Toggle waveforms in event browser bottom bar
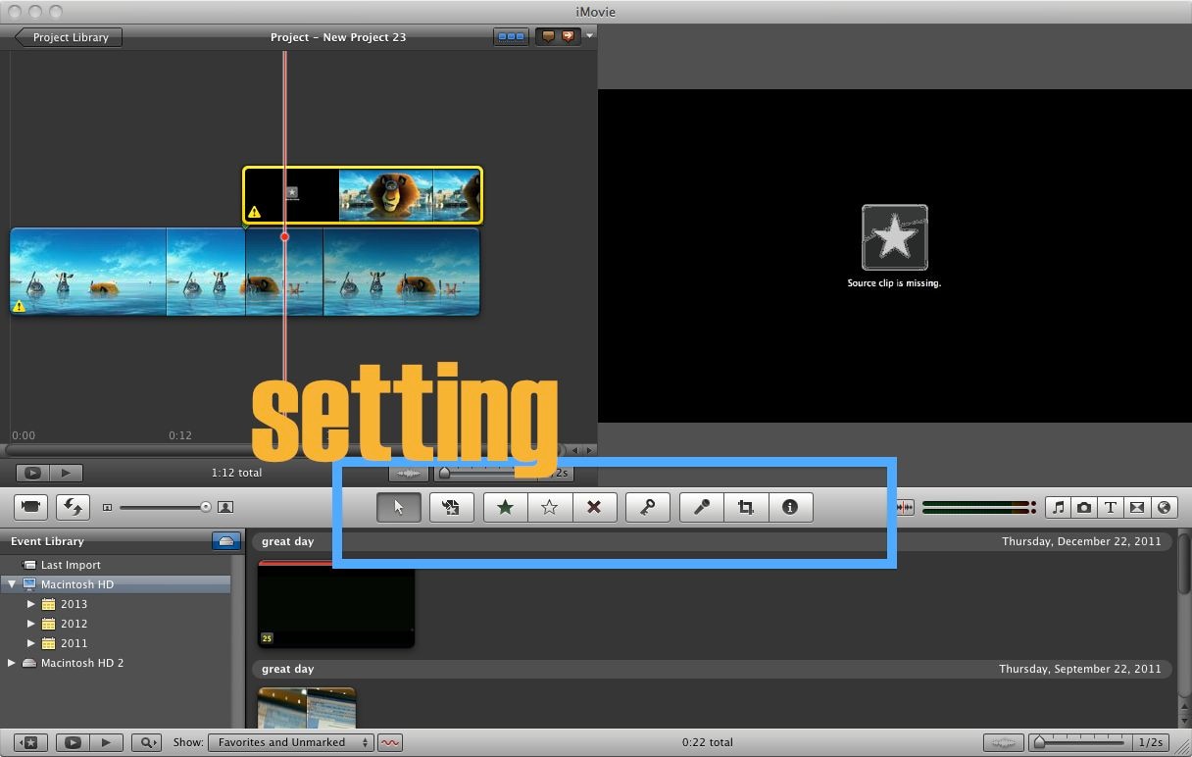This screenshot has width=1192, height=757. click(x=1003, y=742)
